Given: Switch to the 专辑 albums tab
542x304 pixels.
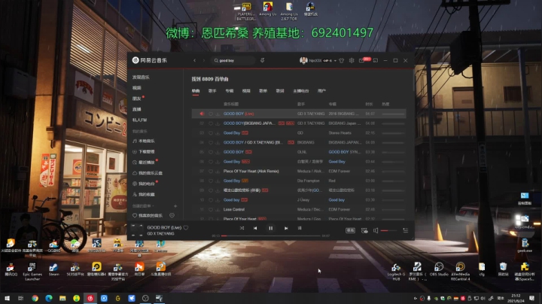Looking at the screenshot, I should [x=229, y=91].
